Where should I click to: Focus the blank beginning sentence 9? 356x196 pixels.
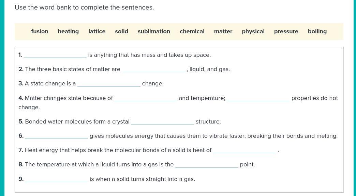pyautogui.click(x=57, y=179)
